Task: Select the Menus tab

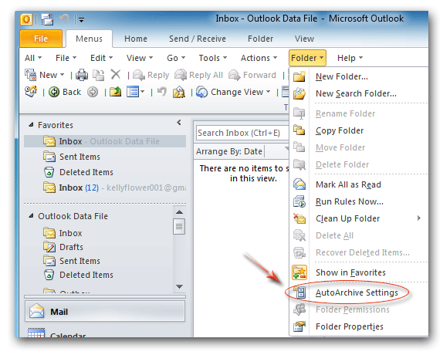Action: click(89, 39)
